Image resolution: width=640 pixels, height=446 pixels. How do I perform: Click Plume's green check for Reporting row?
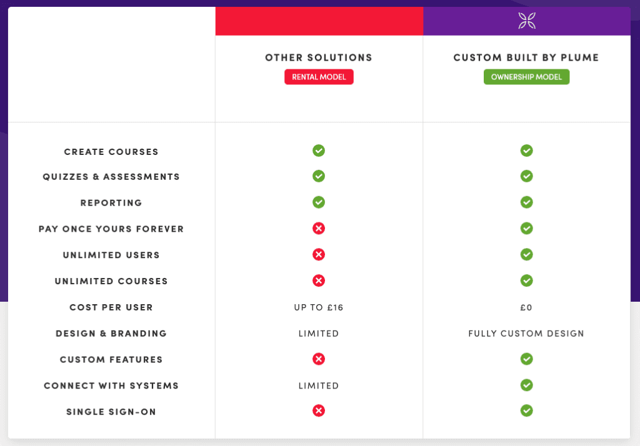tap(527, 202)
